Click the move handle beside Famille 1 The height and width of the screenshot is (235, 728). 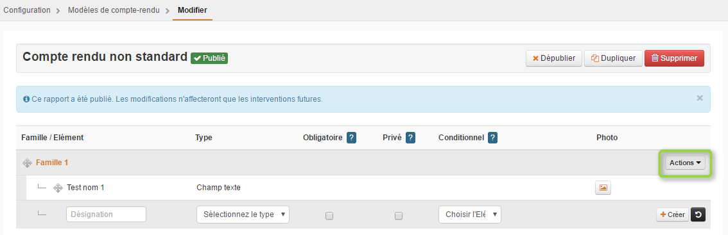pyautogui.click(x=28, y=163)
